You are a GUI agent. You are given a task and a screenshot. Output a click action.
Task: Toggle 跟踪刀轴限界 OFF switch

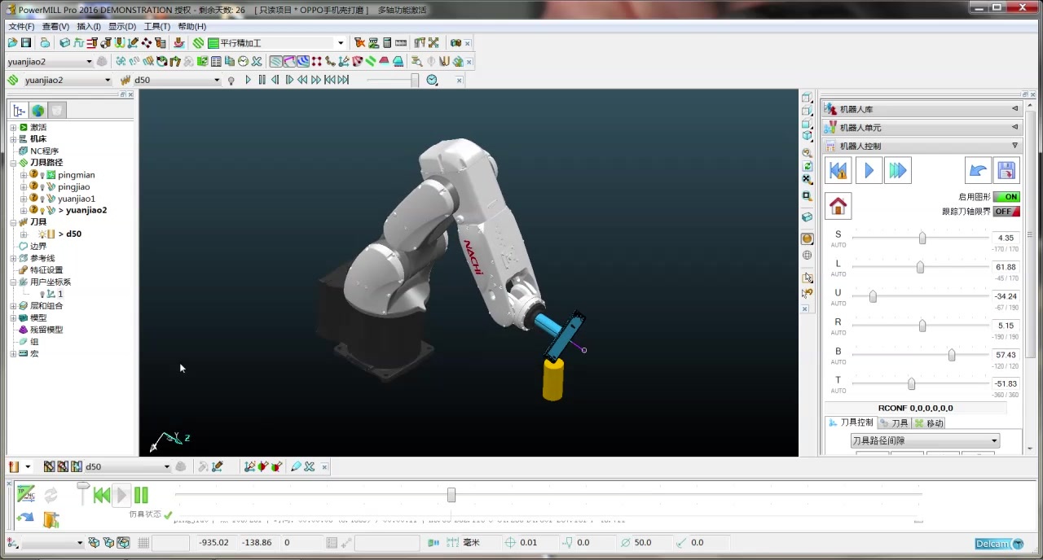coord(1006,212)
